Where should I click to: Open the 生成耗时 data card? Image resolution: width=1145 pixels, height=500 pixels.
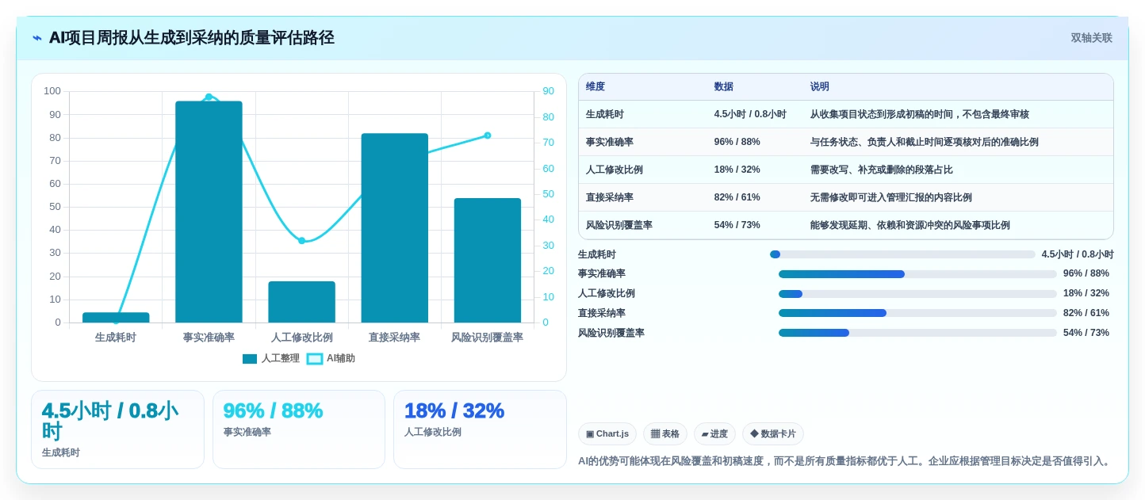click(x=117, y=429)
